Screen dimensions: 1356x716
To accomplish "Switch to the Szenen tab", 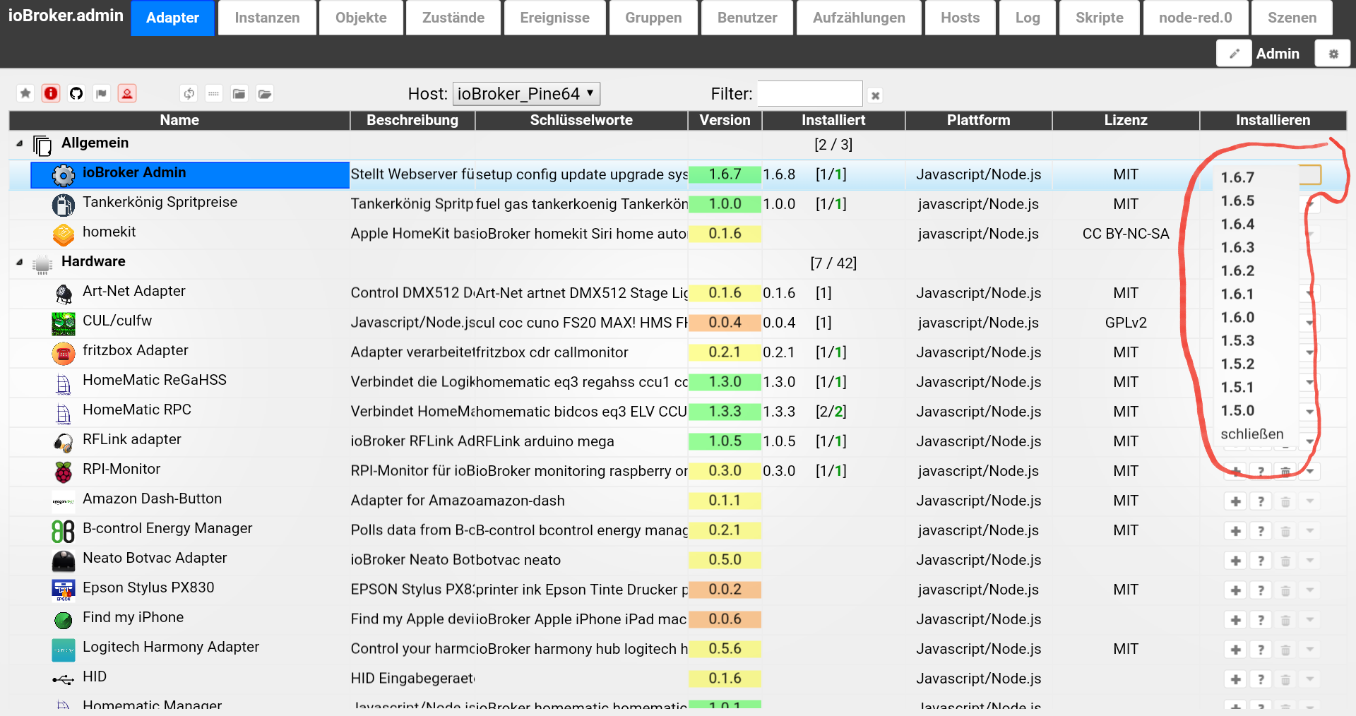I will coord(1292,18).
